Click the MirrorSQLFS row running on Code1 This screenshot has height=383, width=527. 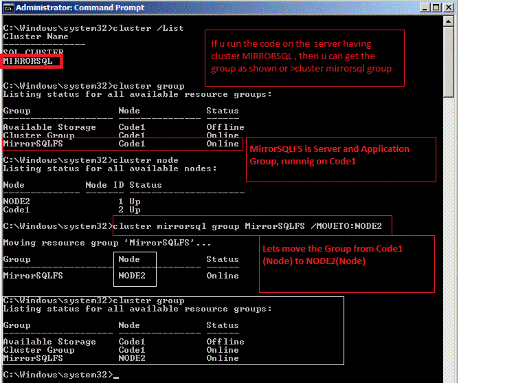click(x=122, y=144)
